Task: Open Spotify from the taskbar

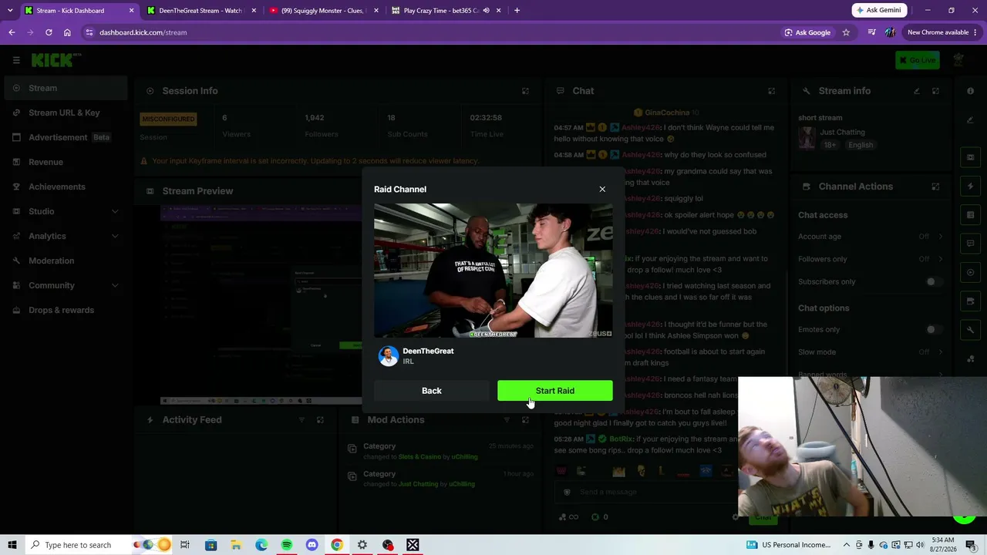Action: click(287, 545)
